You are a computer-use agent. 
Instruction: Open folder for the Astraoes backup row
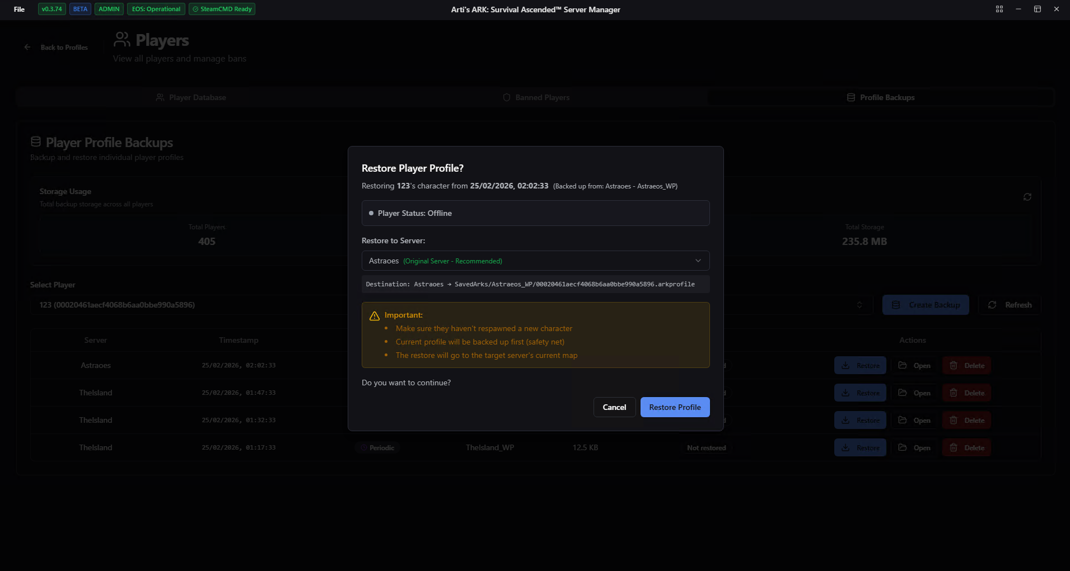[x=914, y=366]
